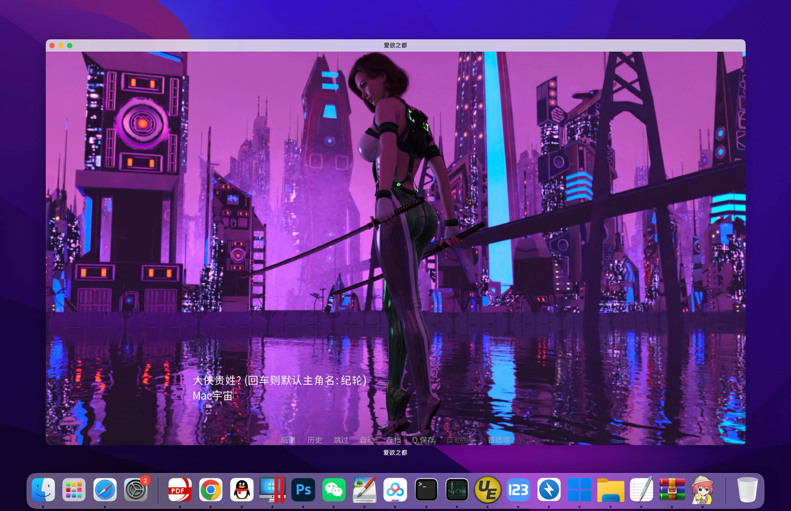Open System Preferences with the badge
This screenshot has height=511, width=791.
pos(136,489)
